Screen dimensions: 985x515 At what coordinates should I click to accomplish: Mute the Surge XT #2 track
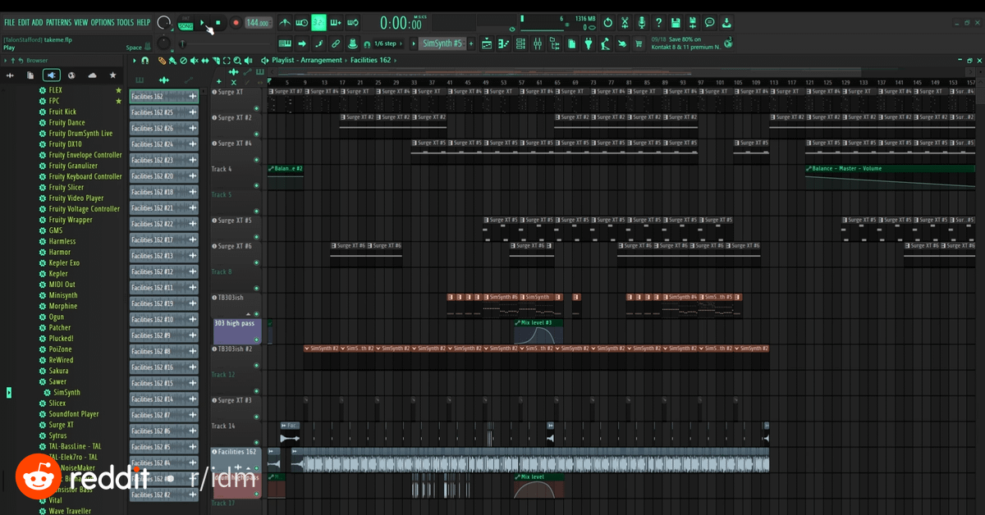[256, 134]
